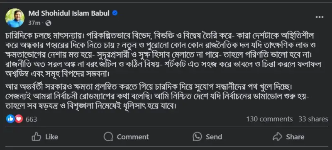Open Md Shohidul Islam Babul profile name link
This screenshot has height=150, width=332.
pyautogui.click(x=69, y=14)
